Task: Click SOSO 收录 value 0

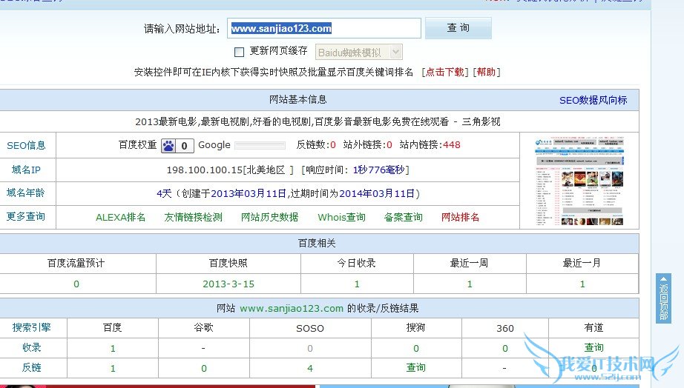Action: pos(310,348)
